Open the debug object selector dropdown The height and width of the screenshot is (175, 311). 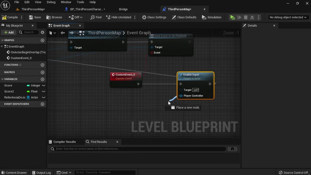(x=288, y=17)
